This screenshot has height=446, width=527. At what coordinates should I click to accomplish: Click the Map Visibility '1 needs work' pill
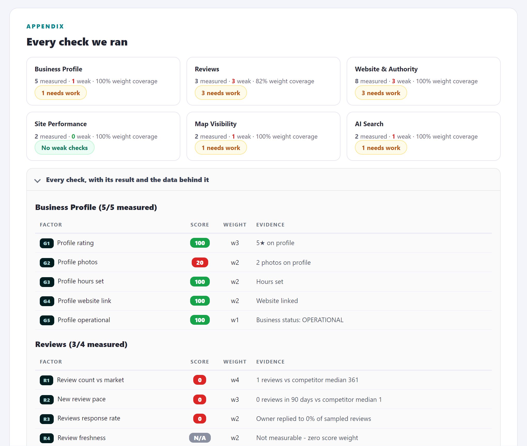[221, 148]
